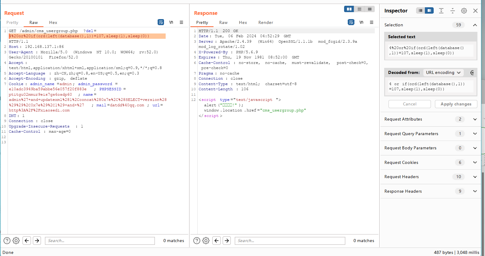Viewport: 485px width, 256px height.
Task: Show non-printable characters in Request panel
Action: point(171,22)
